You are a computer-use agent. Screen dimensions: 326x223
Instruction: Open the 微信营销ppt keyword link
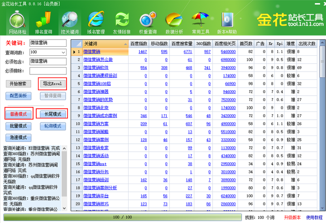(95, 164)
